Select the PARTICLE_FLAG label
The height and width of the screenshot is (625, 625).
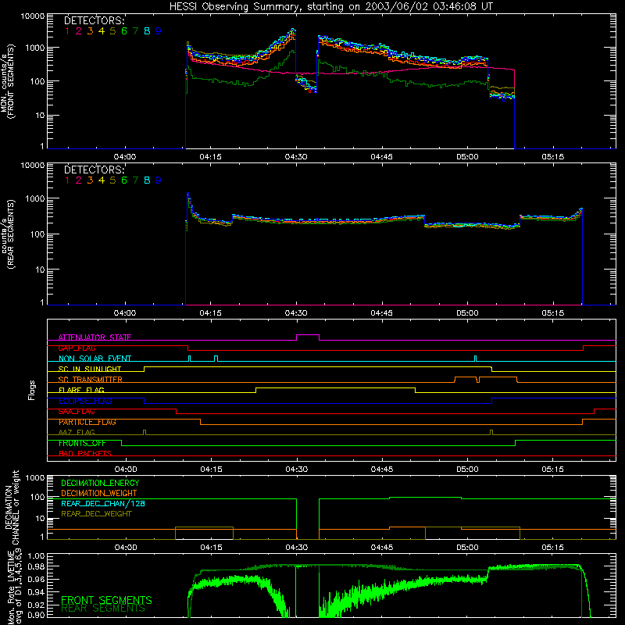click(87, 422)
